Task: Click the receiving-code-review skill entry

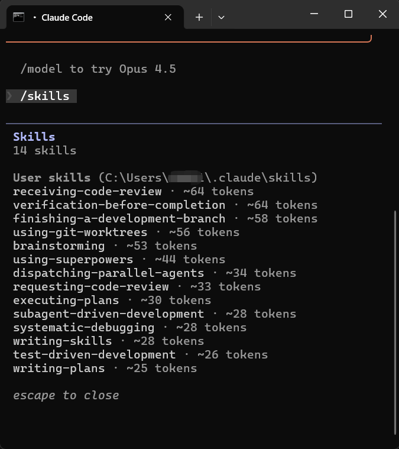Action: tap(87, 191)
